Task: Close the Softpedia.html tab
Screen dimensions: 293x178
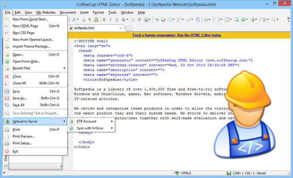Action: point(120,28)
